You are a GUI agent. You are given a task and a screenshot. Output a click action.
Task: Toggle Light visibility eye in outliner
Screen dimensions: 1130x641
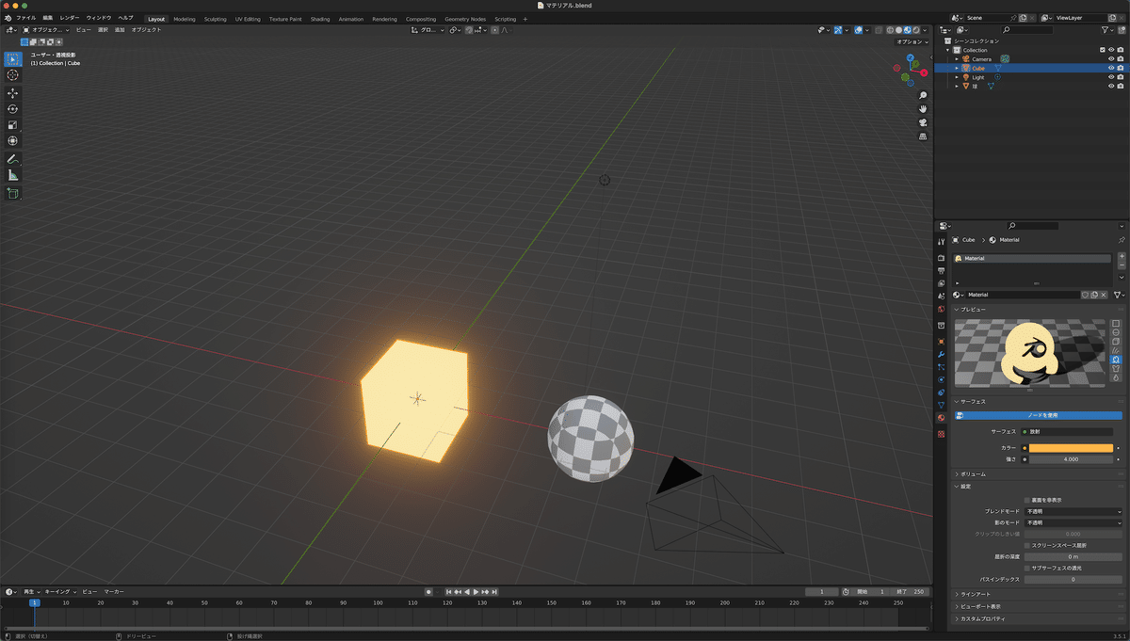(1111, 77)
